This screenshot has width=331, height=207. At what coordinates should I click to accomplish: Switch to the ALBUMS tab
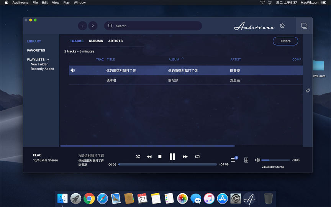pos(96,41)
